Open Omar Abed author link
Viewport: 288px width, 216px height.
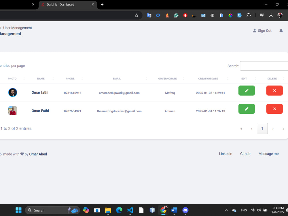38,154
